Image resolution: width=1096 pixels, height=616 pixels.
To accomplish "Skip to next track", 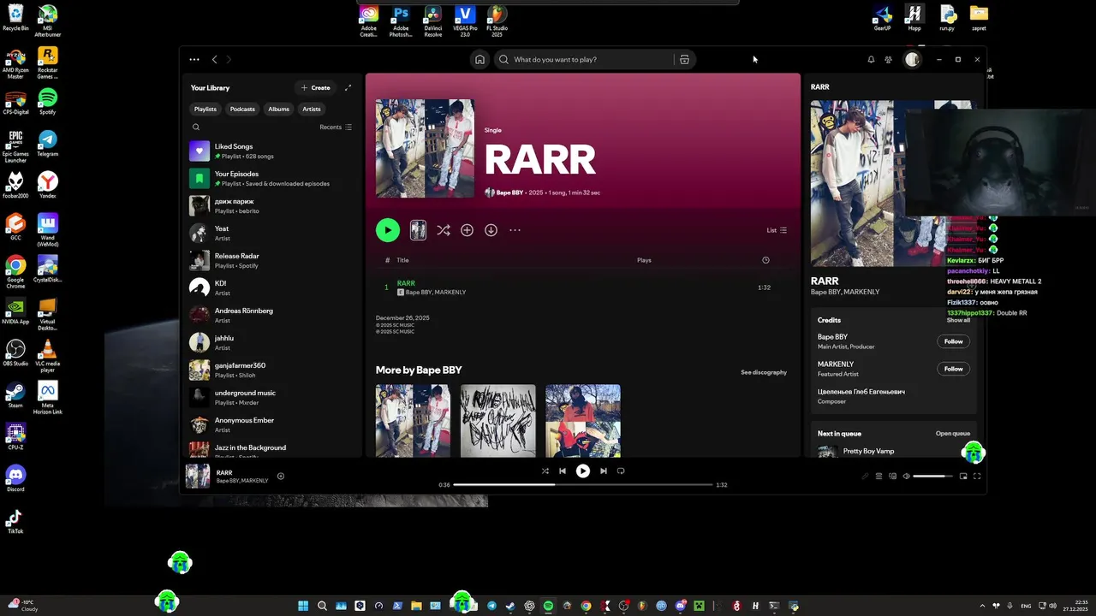I will (604, 471).
